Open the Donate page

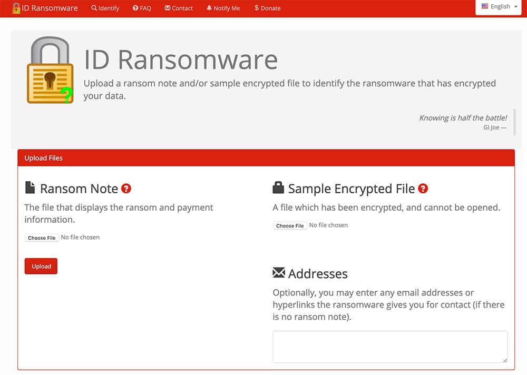tap(268, 8)
